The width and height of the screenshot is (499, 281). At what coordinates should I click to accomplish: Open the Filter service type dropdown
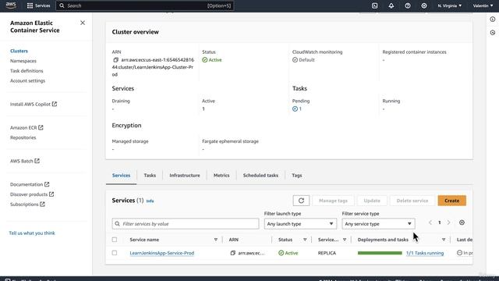(378, 224)
